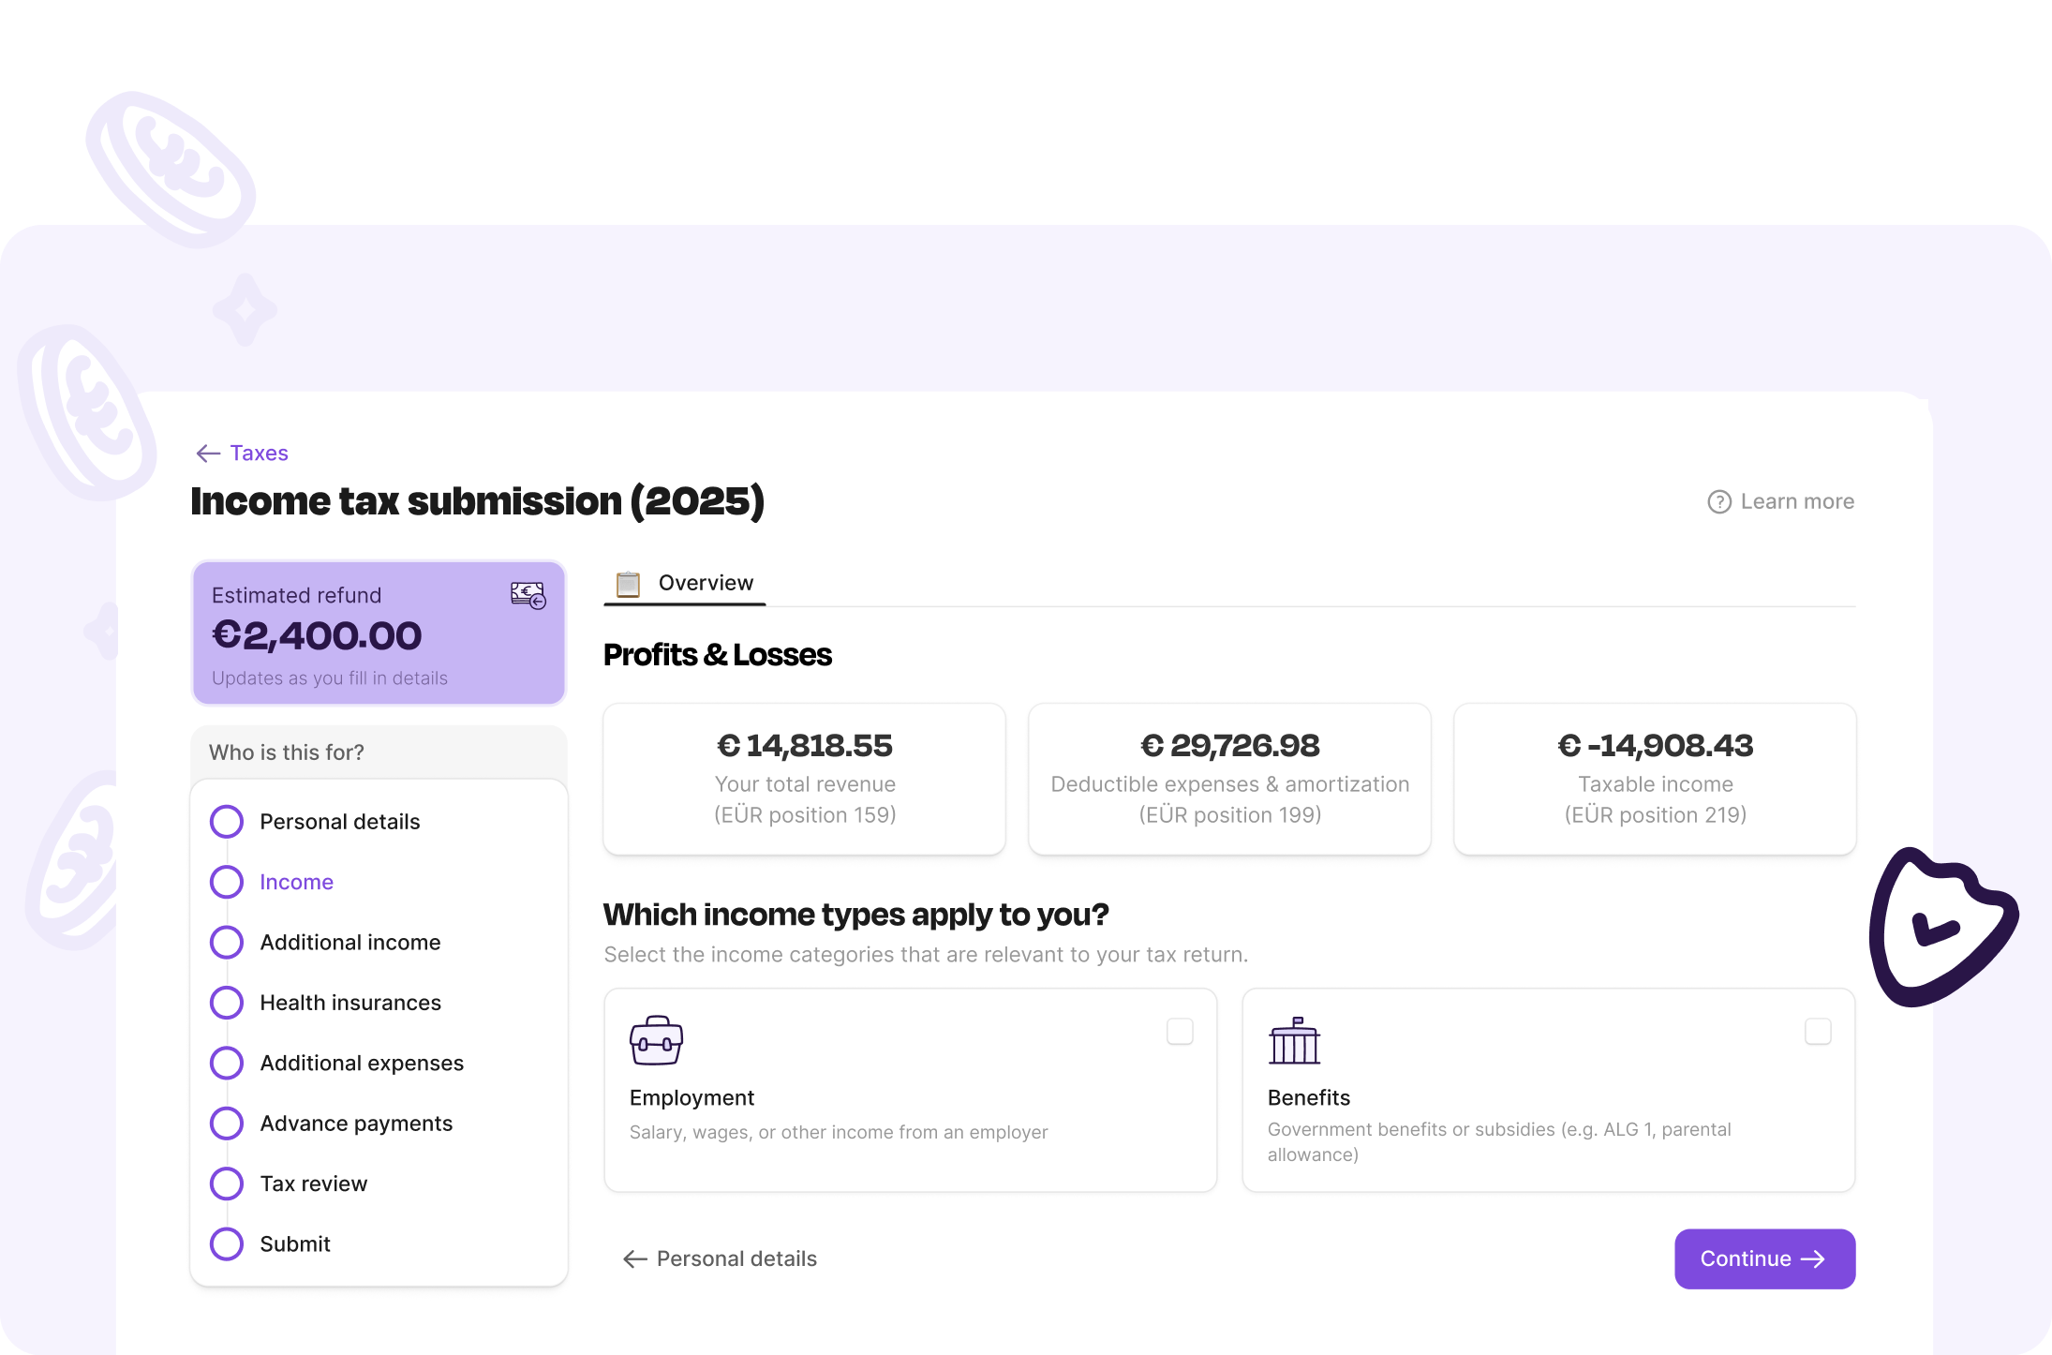Click the taxable income €-14,908.43 card
The image size is (2052, 1355).
(x=1655, y=779)
